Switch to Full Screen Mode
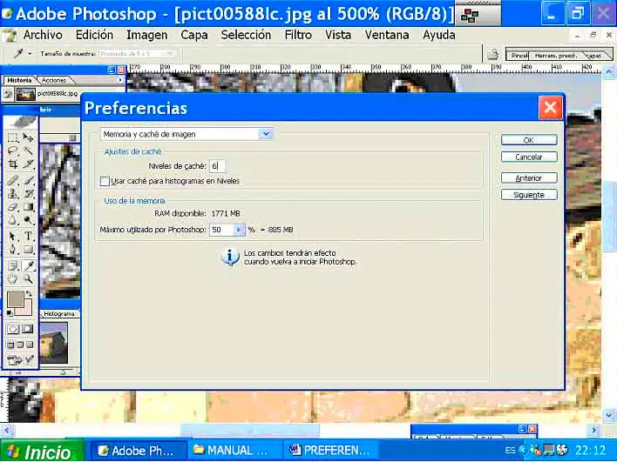The width and height of the screenshot is (617, 462). coord(30,345)
